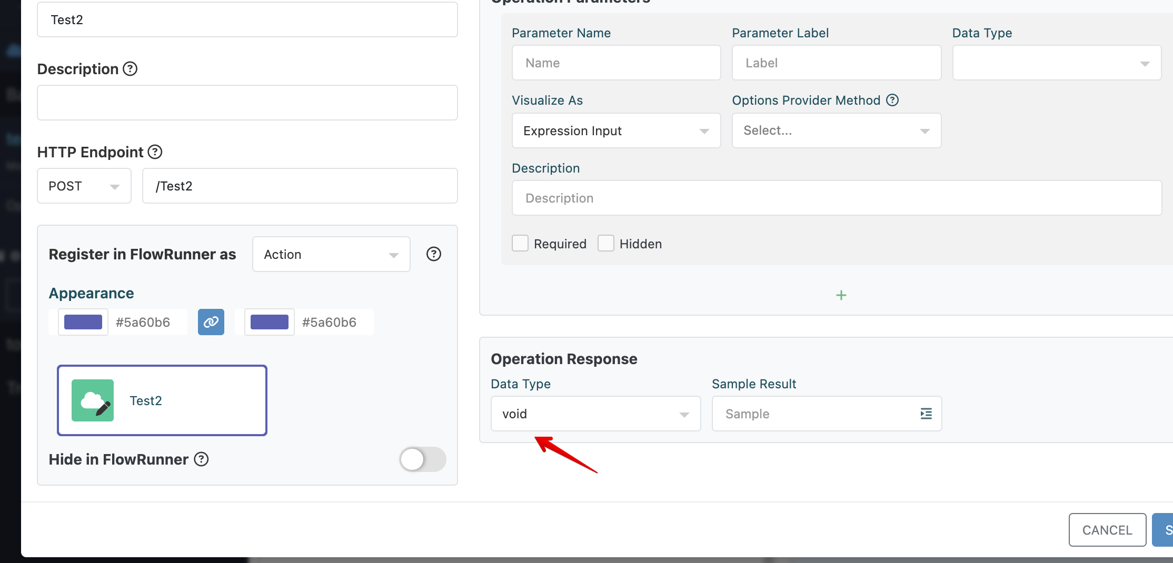Add a parameter with the plus icon
This screenshot has width=1173, height=563.
[841, 295]
